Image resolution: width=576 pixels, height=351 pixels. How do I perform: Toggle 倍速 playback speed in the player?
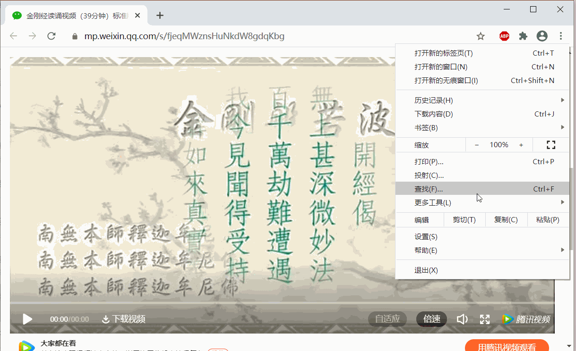click(431, 319)
